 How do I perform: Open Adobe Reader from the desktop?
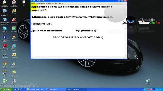[5, 48]
